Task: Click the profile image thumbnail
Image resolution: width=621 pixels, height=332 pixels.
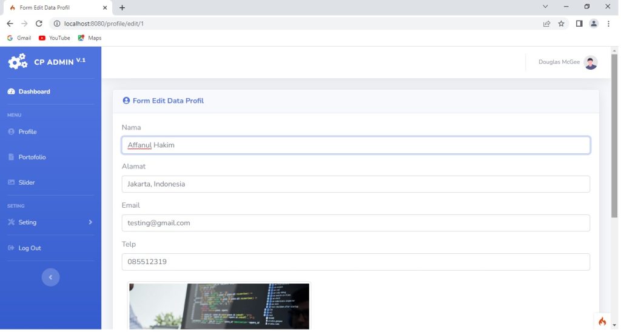Action: click(x=219, y=306)
